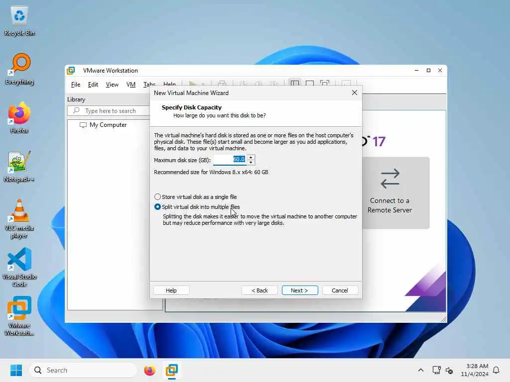510x382 pixels.
Task: Go back with the < Back button
Action: (x=259, y=290)
